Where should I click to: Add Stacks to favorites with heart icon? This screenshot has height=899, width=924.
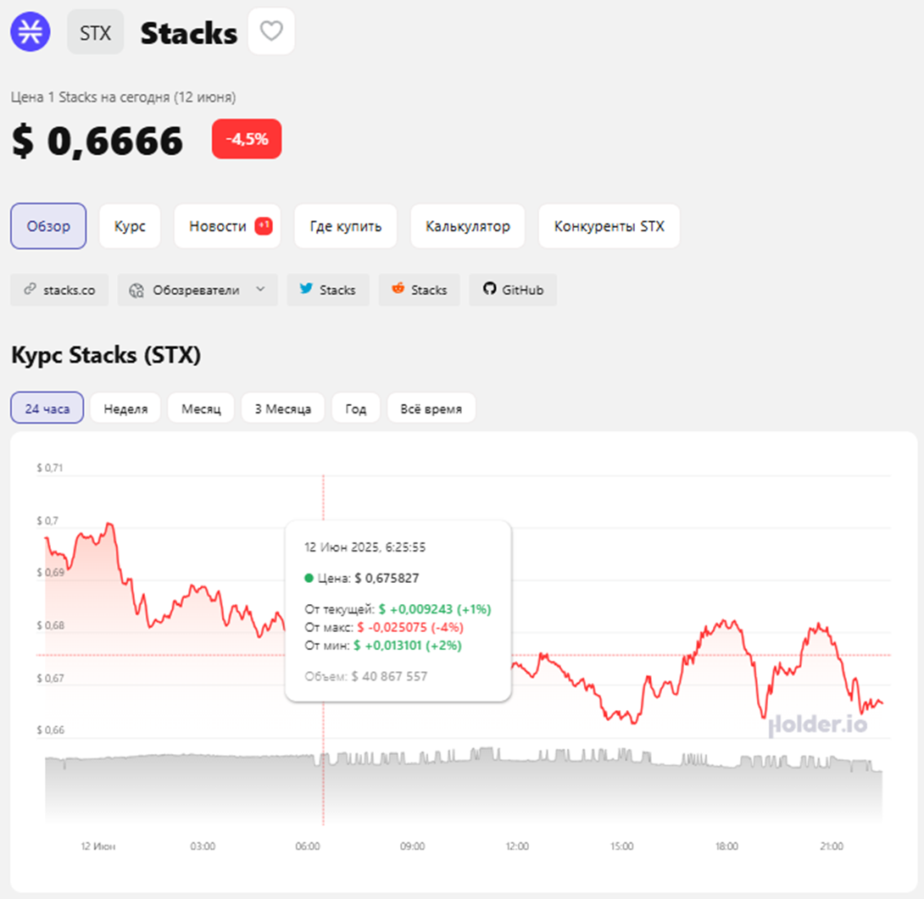[271, 31]
